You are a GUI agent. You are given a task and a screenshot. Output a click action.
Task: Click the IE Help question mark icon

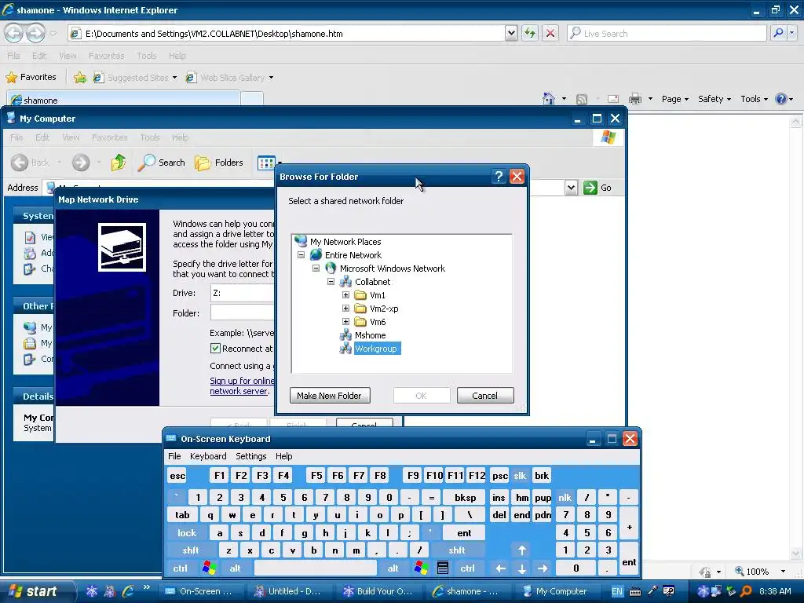click(781, 98)
